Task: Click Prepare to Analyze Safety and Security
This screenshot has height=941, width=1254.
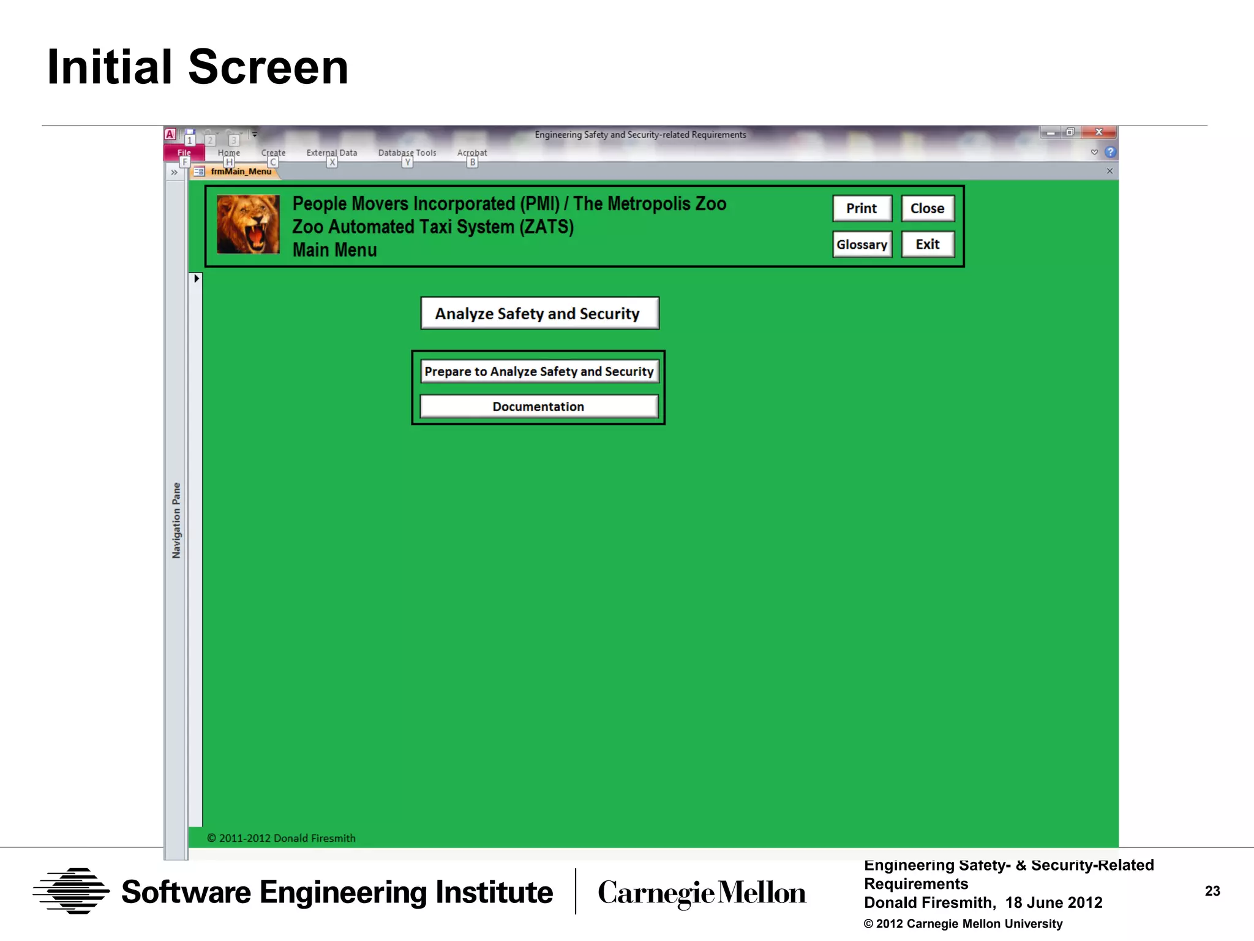Action: tap(539, 371)
